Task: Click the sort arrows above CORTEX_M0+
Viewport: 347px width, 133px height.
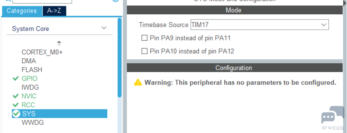Action: point(59,43)
